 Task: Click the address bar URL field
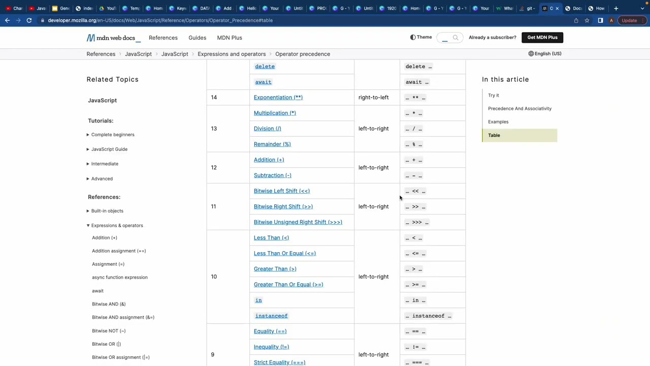tap(305, 20)
